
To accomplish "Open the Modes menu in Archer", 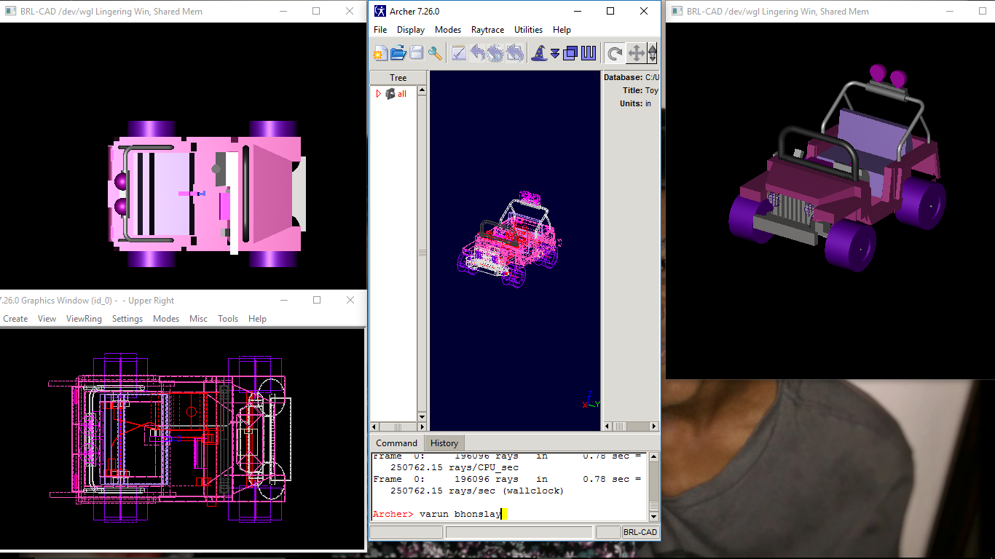I will coord(448,30).
